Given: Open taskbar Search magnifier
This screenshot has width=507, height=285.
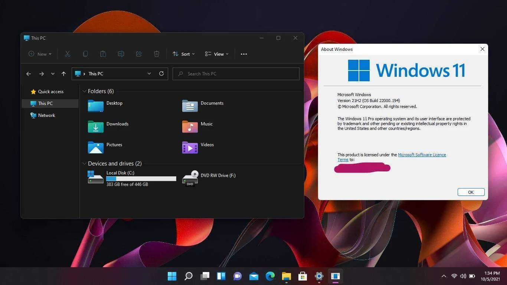Looking at the screenshot, I should tap(189, 276).
